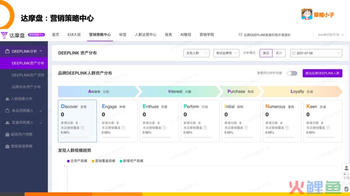Viewport: 350px width, 196px height.
Task: Click the calendar icon in date field
Action: coord(293,53)
